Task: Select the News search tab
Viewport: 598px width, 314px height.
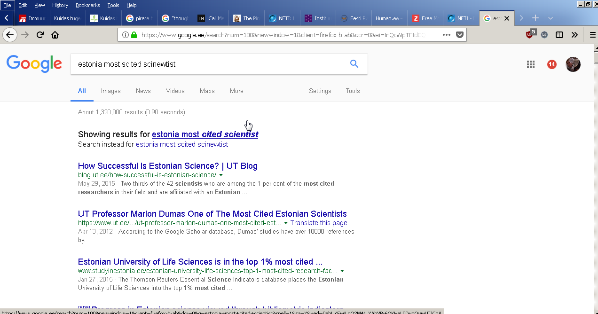Action: pyautogui.click(x=143, y=91)
